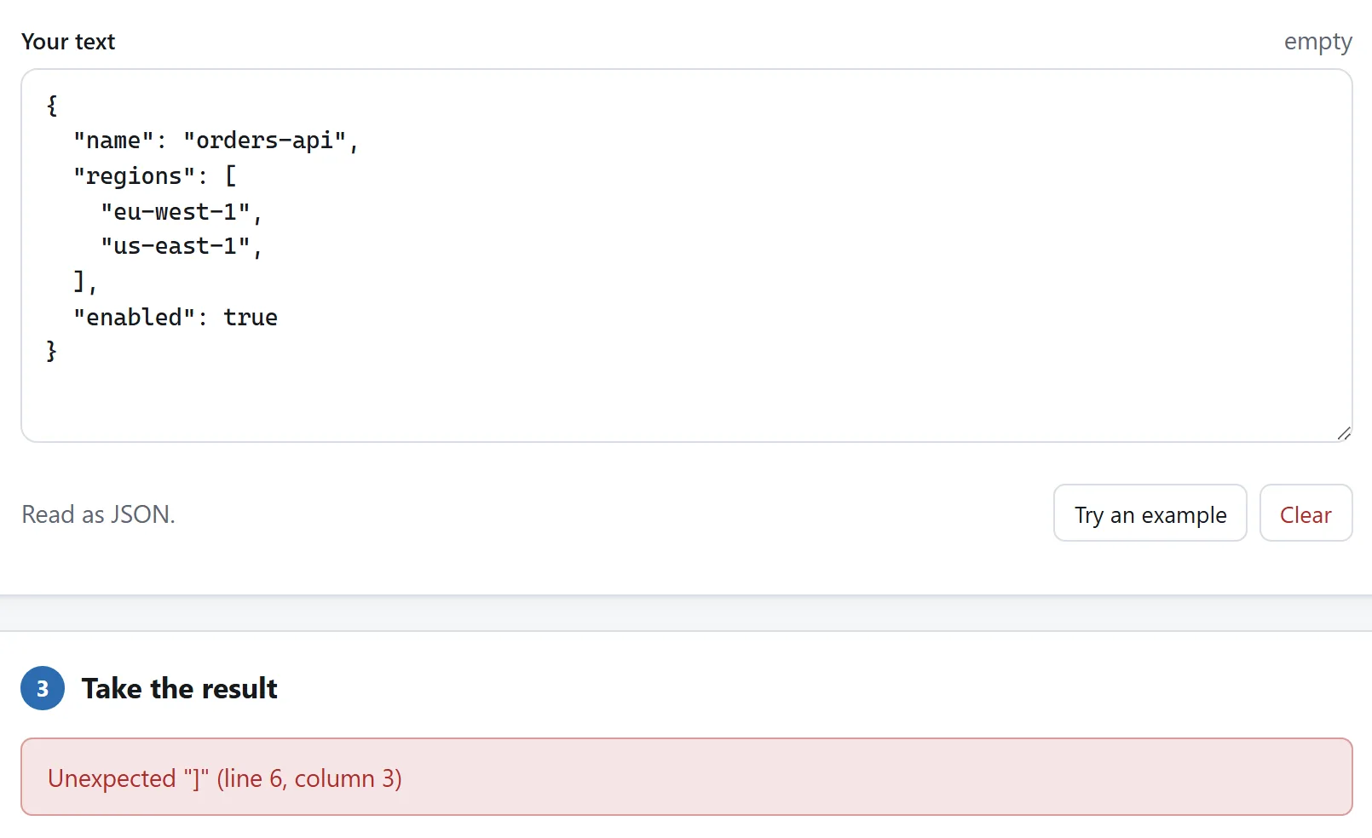Click the "Take the result" heading
The width and height of the screenshot is (1372, 838).
(x=179, y=688)
